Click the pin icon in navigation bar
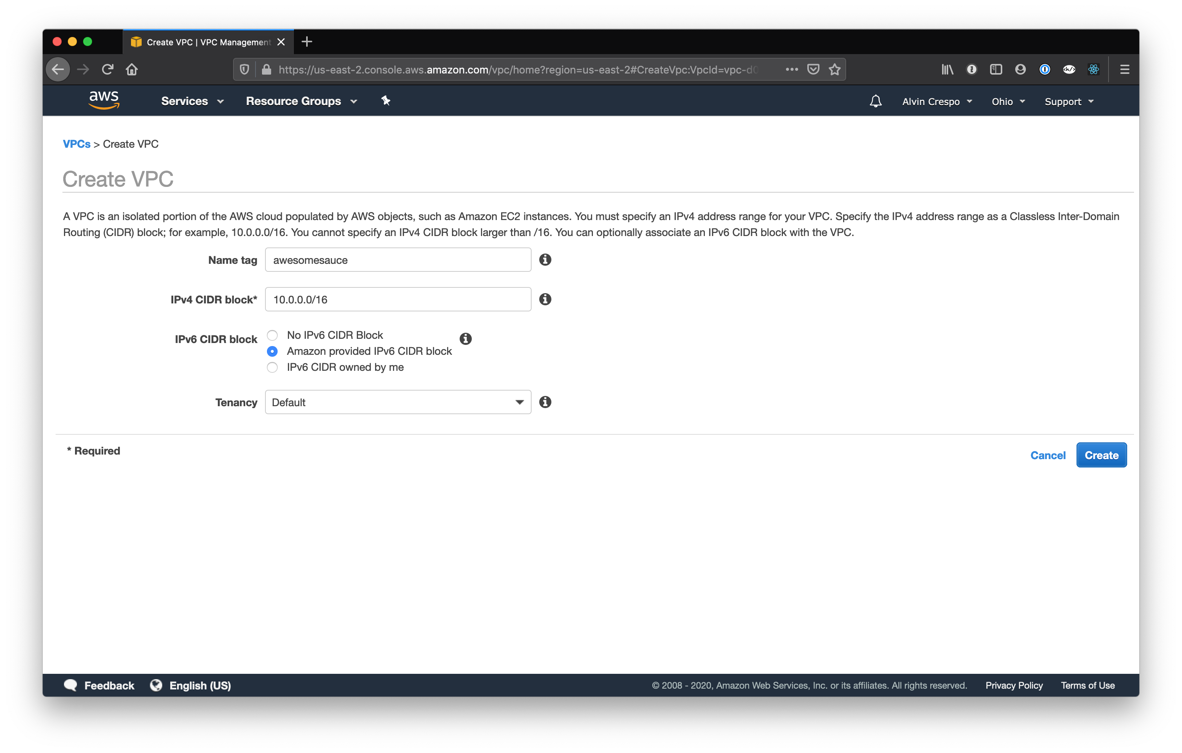1182x753 pixels. point(386,101)
